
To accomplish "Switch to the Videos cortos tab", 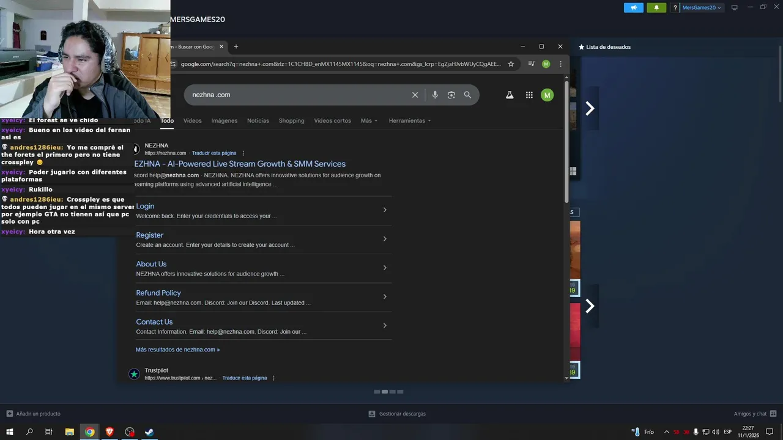I will [333, 120].
